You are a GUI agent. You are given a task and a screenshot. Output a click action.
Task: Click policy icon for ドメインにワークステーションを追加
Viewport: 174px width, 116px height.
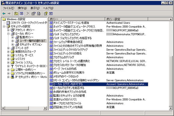pyautogui.click(x=51, y=23)
